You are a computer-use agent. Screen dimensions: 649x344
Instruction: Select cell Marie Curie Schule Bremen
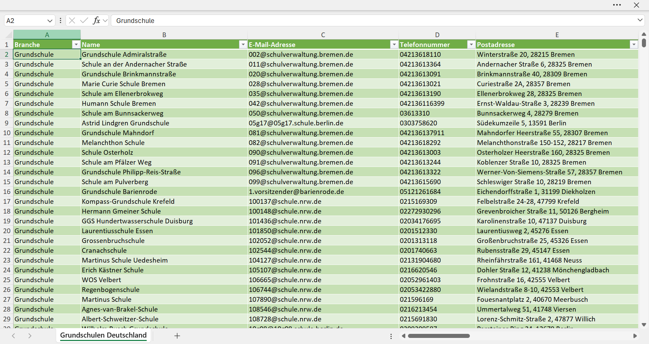coord(164,84)
